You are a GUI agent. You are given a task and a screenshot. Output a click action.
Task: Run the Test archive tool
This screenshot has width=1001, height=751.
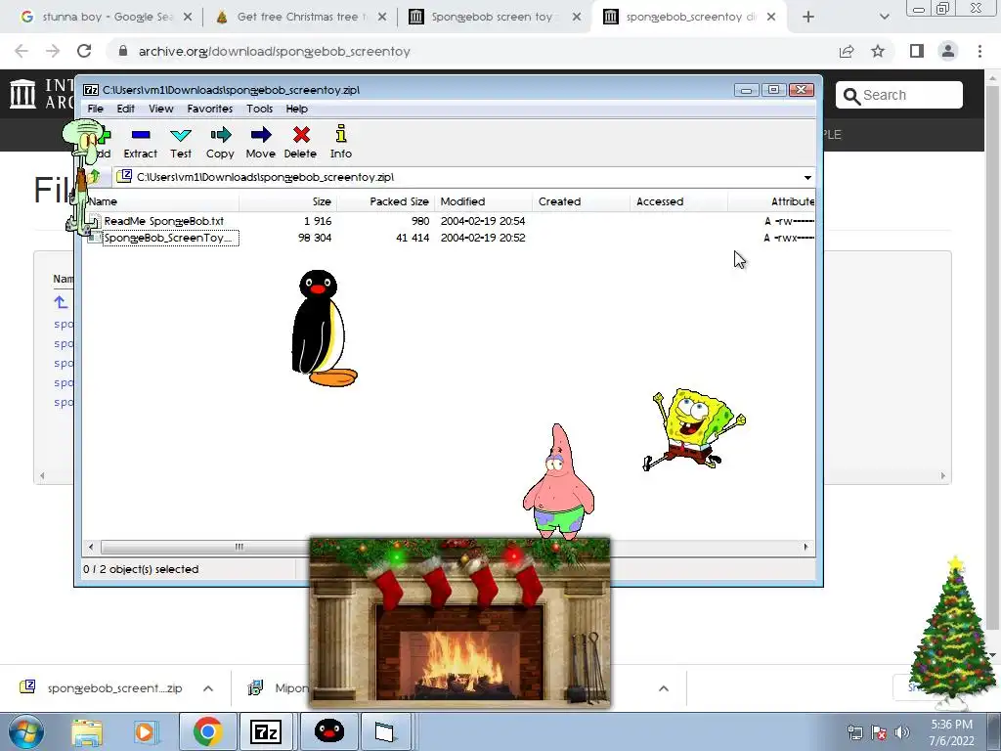181,143
